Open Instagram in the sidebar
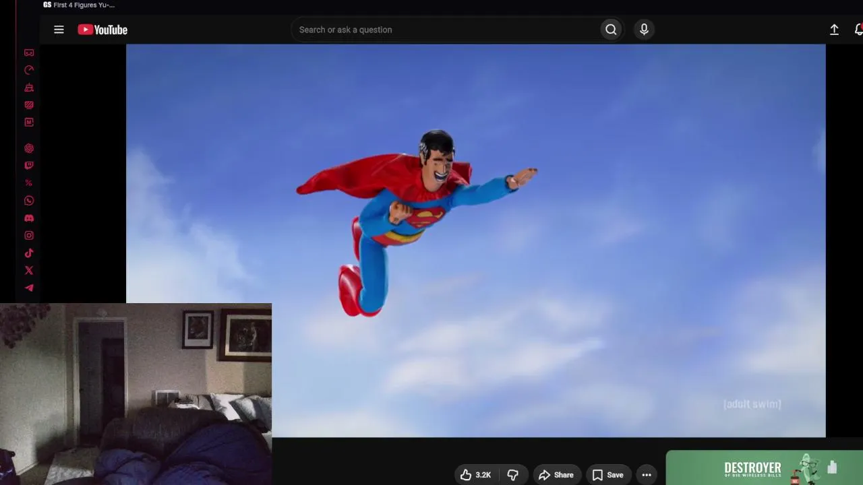The height and width of the screenshot is (485, 863). 29,236
